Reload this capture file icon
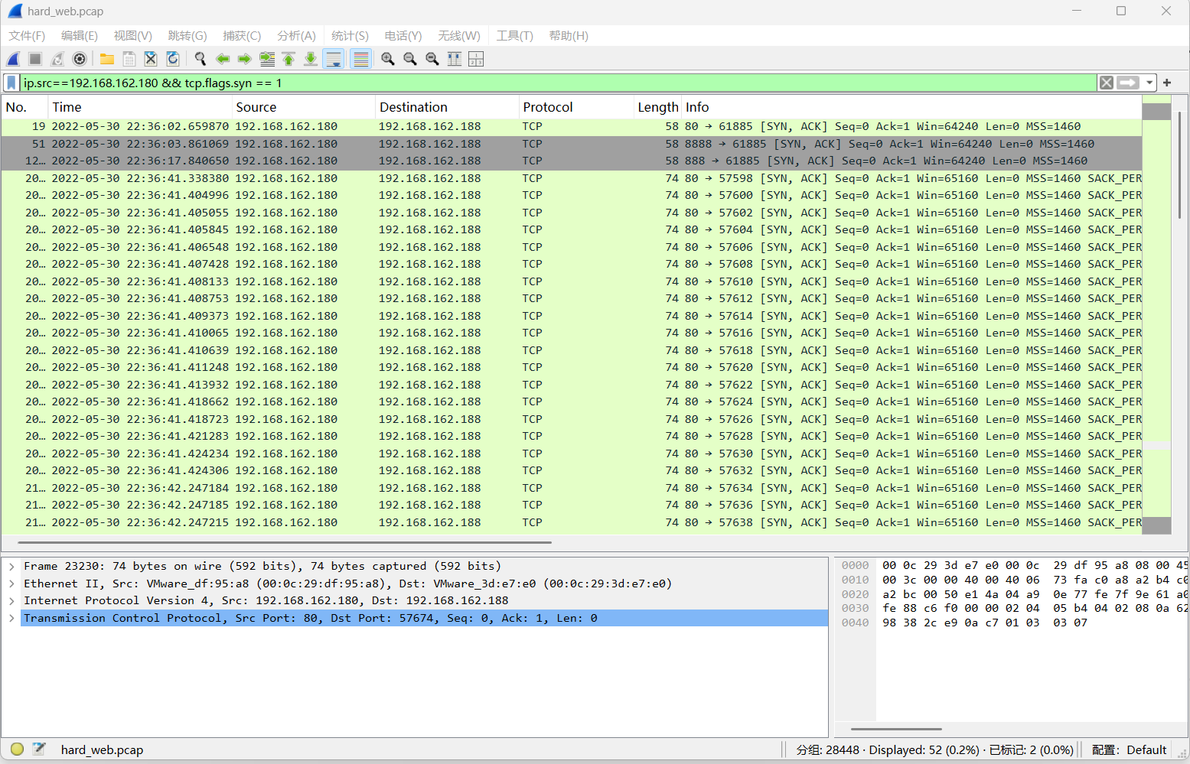This screenshot has width=1190, height=764. [173, 59]
